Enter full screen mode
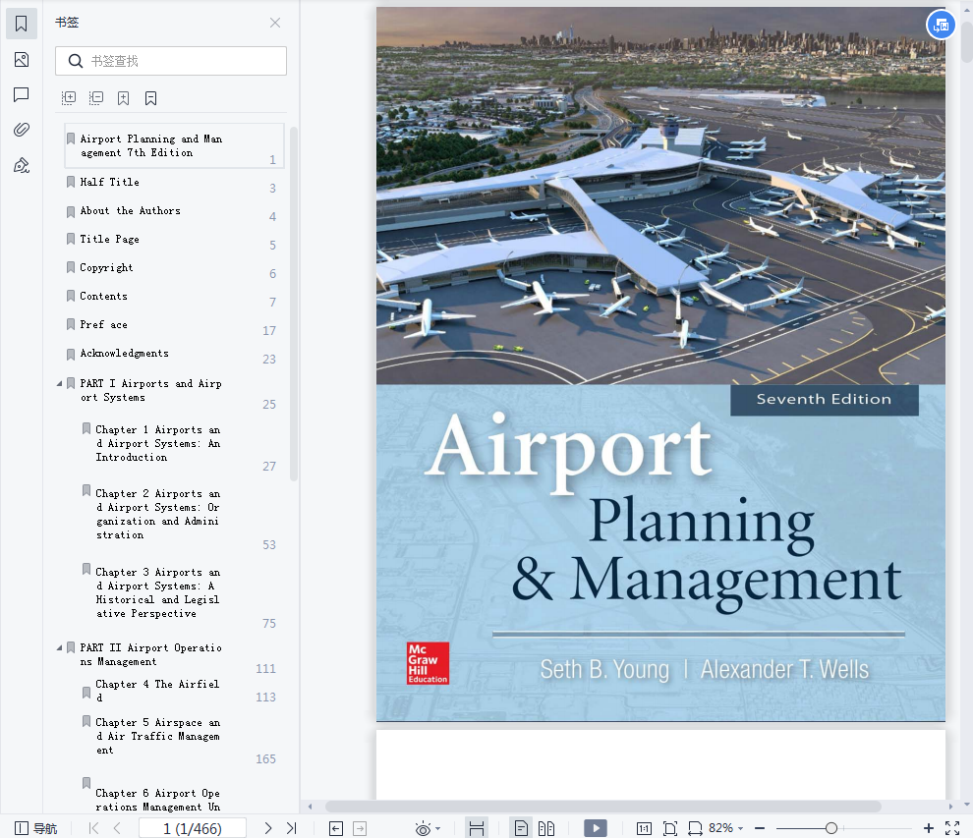The width and height of the screenshot is (973, 838). 952,828
